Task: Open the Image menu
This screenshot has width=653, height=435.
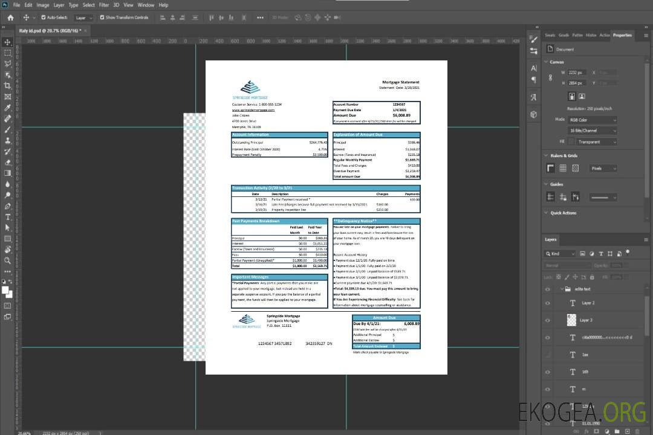Action: coord(42,5)
